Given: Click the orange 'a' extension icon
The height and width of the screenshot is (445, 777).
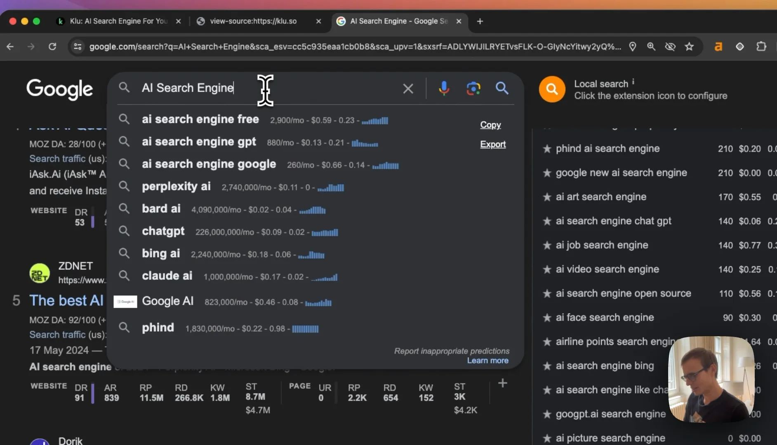Looking at the screenshot, I should tap(718, 47).
